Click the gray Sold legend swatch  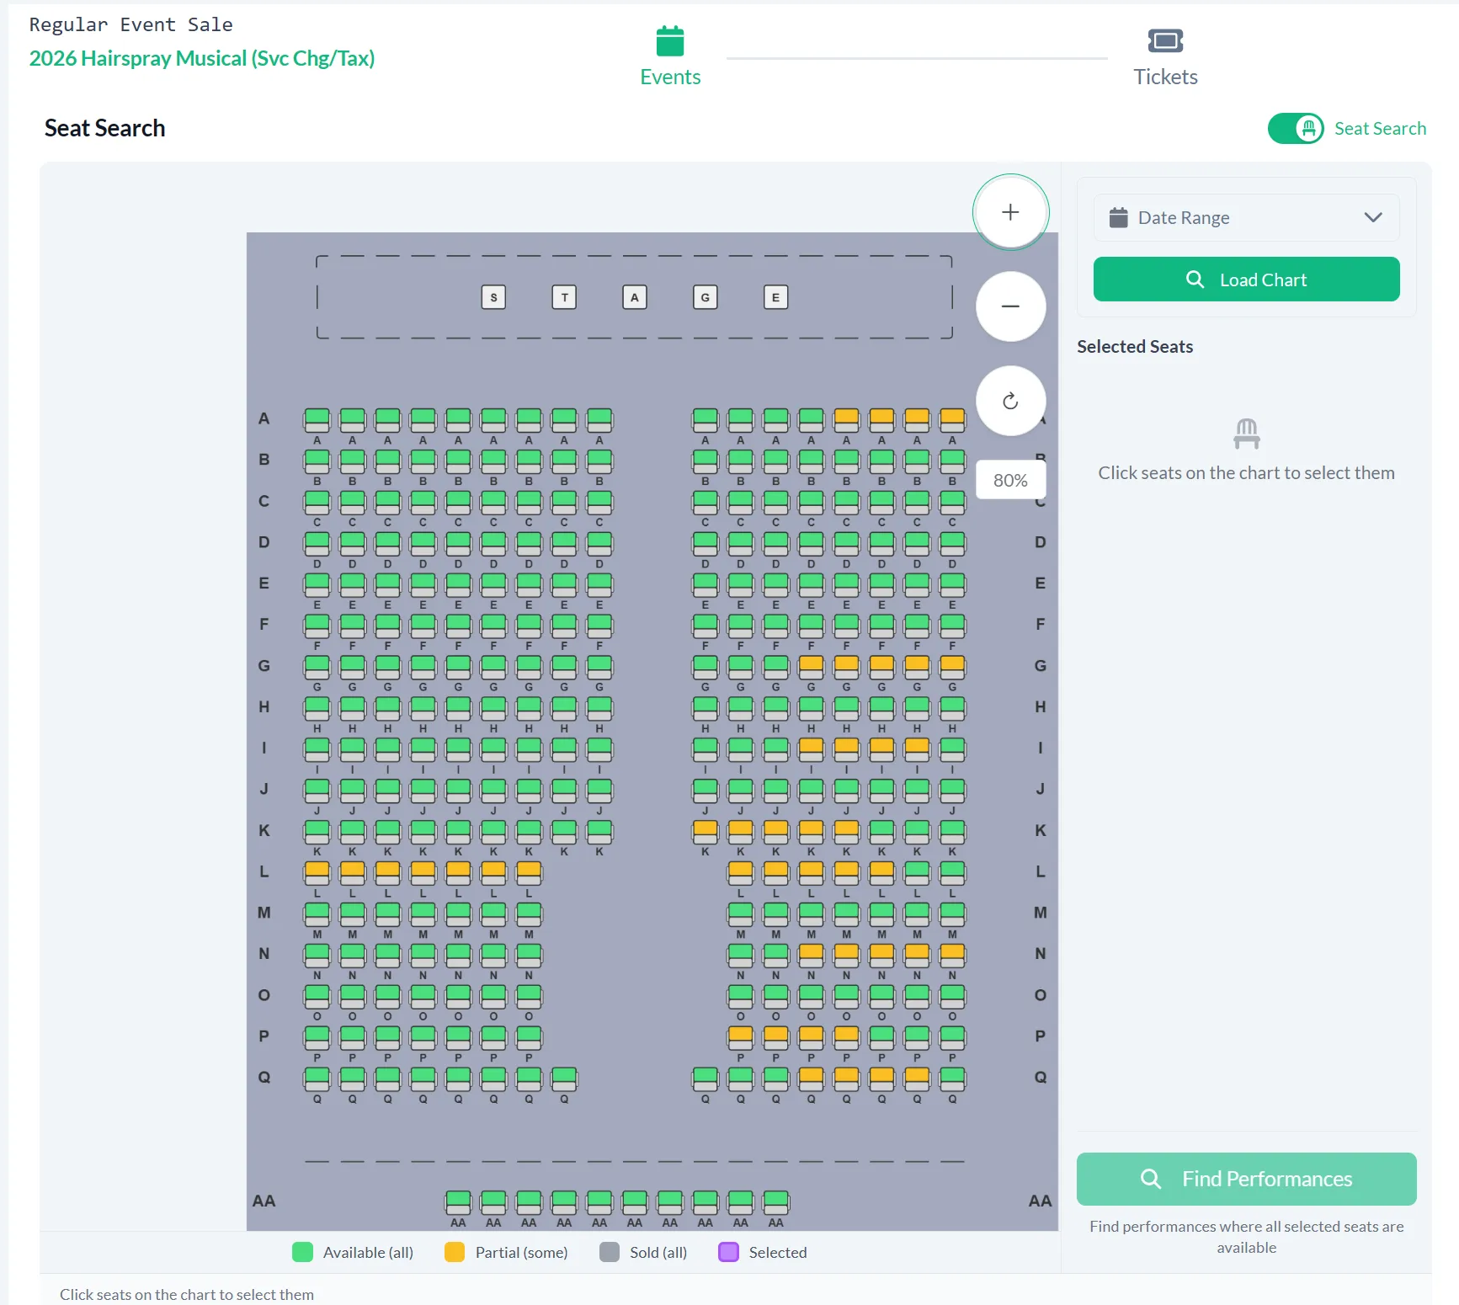(x=610, y=1252)
